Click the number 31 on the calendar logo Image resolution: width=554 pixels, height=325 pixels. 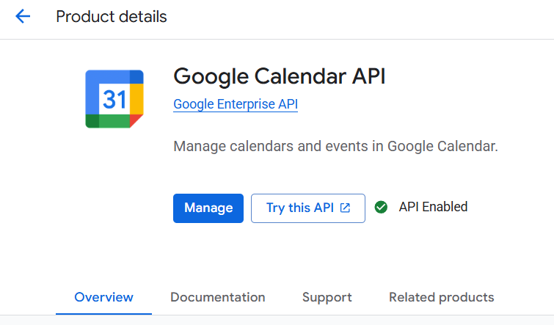114,99
